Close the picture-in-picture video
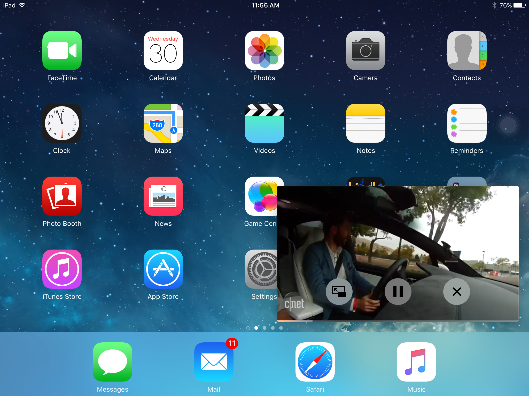The height and width of the screenshot is (396, 529). (x=457, y=292)
